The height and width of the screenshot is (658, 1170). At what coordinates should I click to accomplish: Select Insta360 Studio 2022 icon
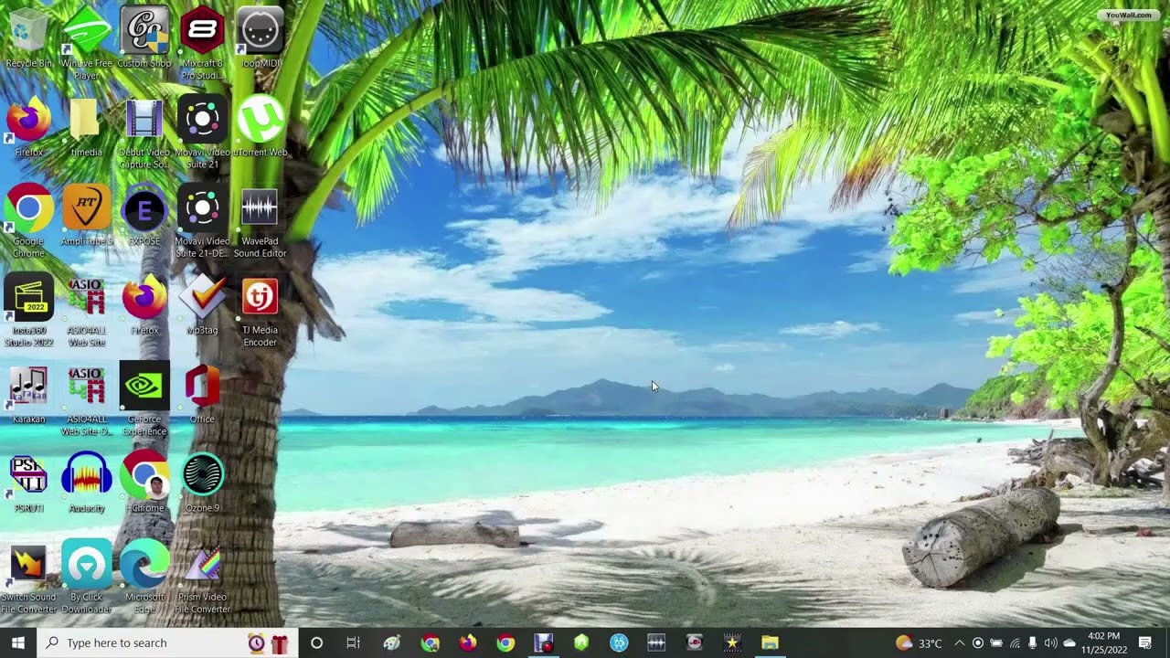(28, 311)
